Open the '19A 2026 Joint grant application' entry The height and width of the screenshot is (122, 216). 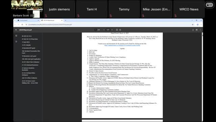(31, 59)
